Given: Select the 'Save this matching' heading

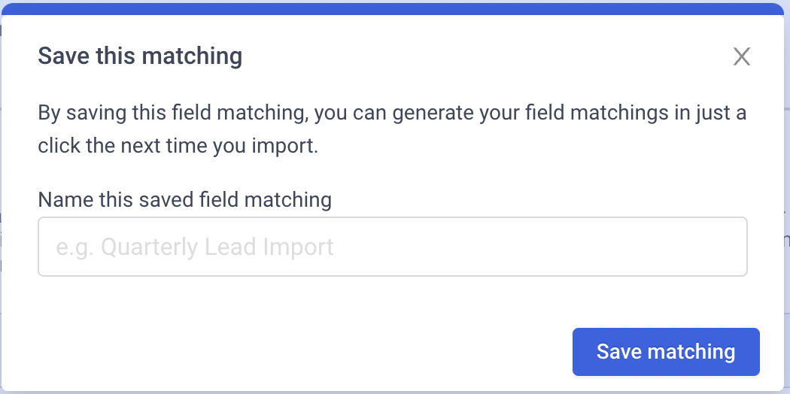Looking at the screenshot, I should click(140, 56).
